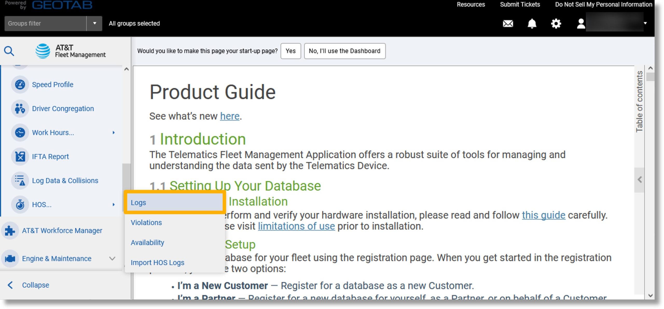Open the Table of contents vertical tab
This screenshot has width=664, height=309.
[x=639, y=102]
